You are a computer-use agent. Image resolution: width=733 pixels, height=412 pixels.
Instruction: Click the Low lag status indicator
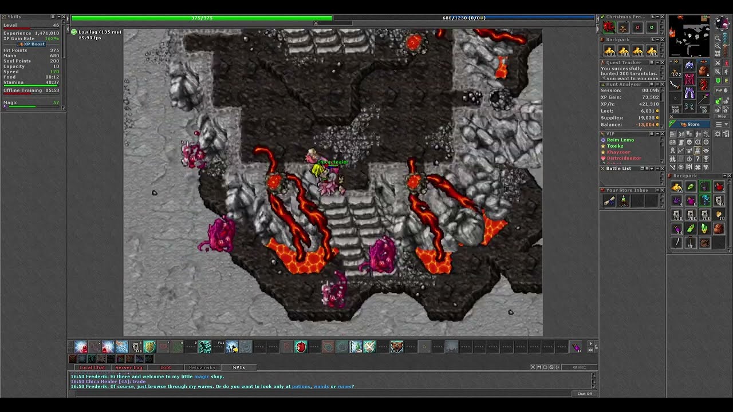(96, 32)
